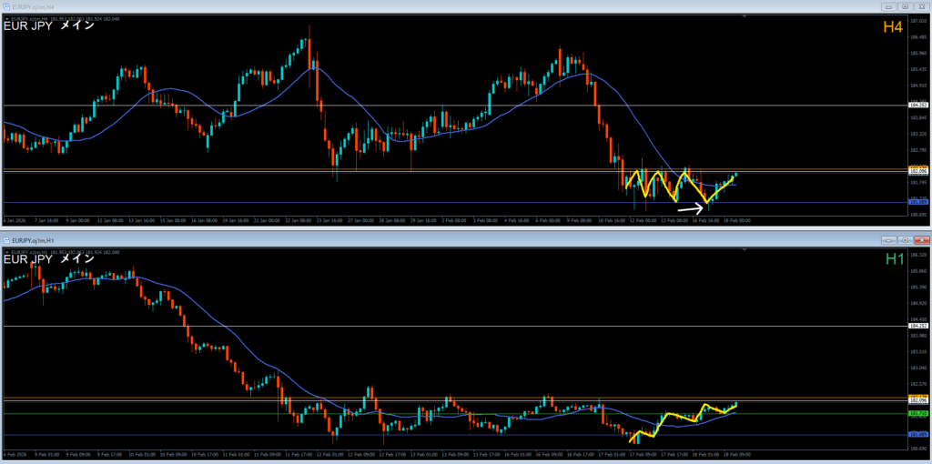Screen dimensions: 932x464
Task: Click the orange H4 timeframe label
Action: (892, 27)
